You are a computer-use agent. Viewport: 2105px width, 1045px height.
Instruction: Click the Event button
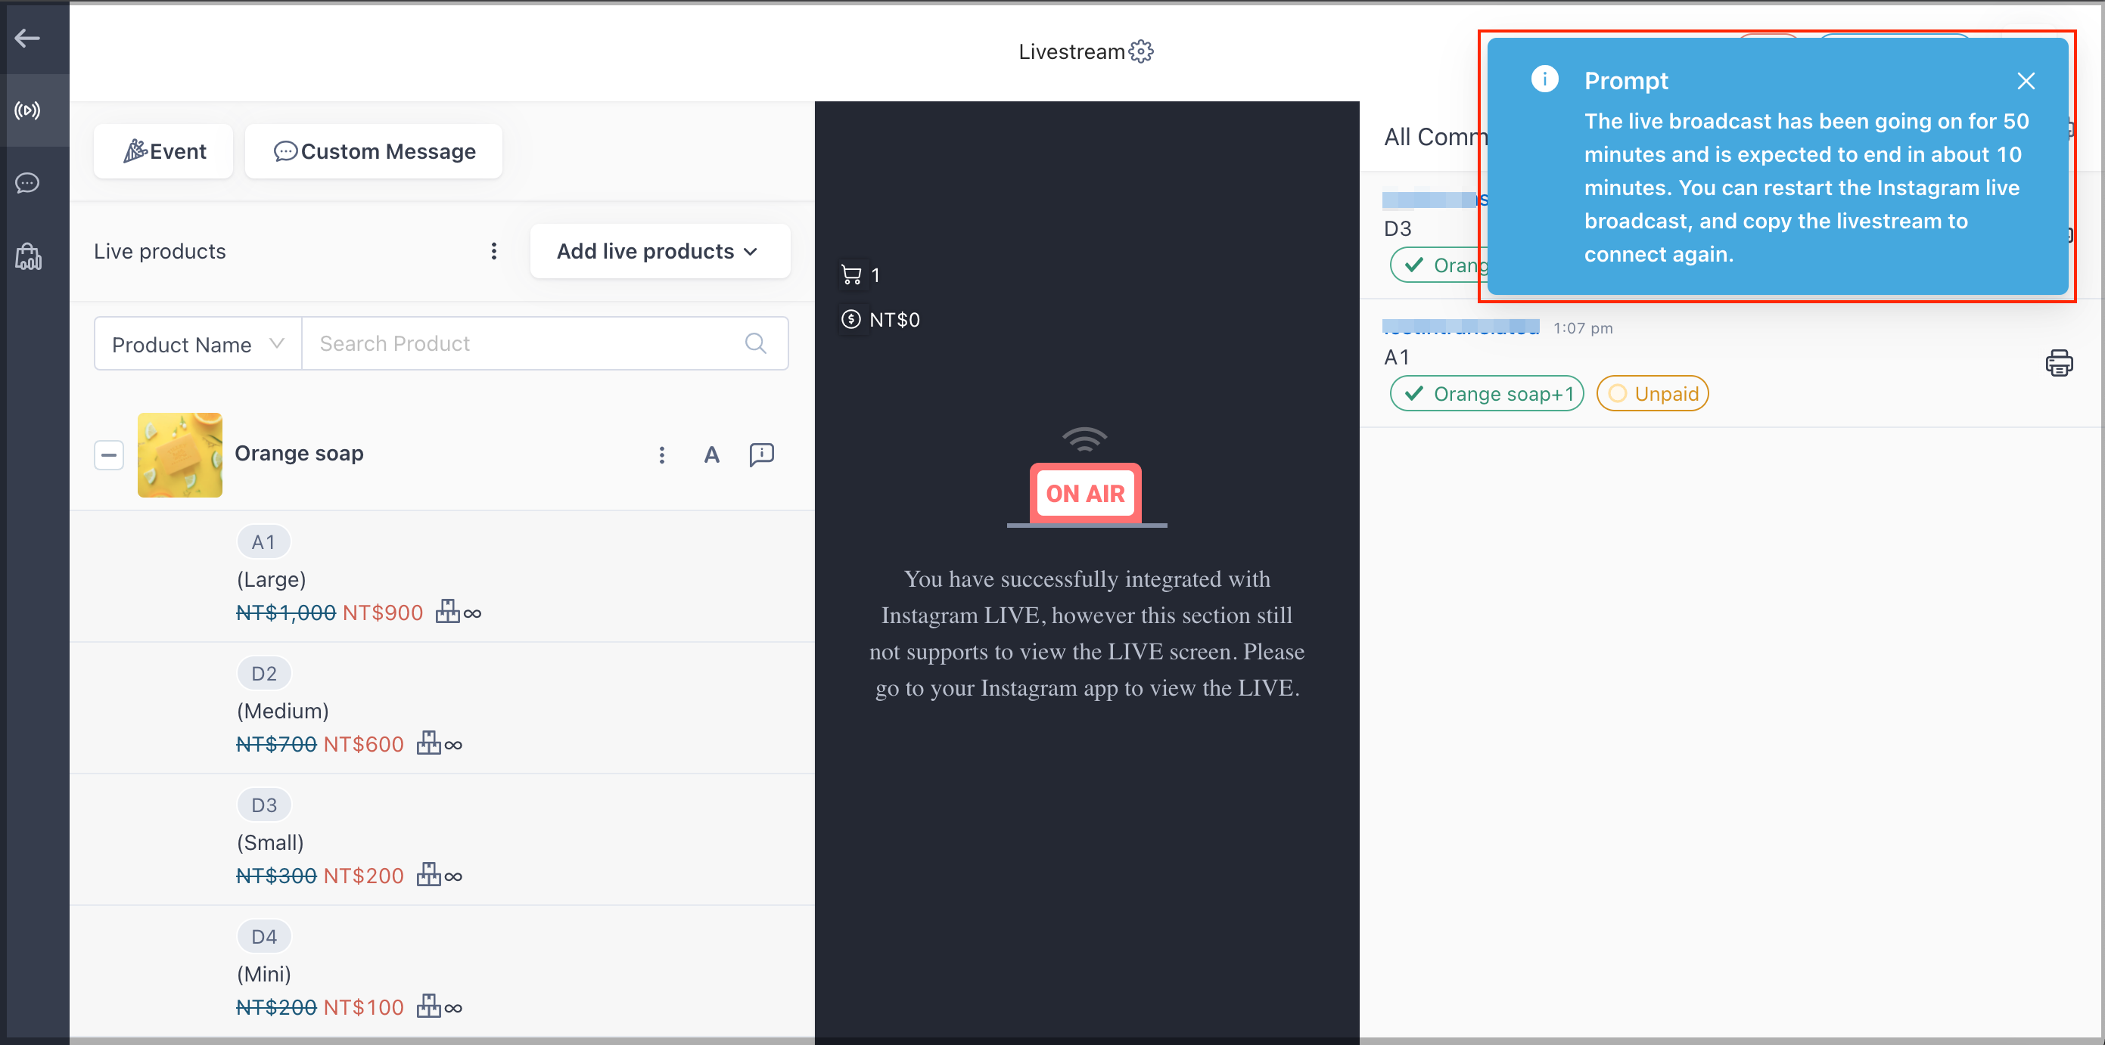[x=163, y=151]
